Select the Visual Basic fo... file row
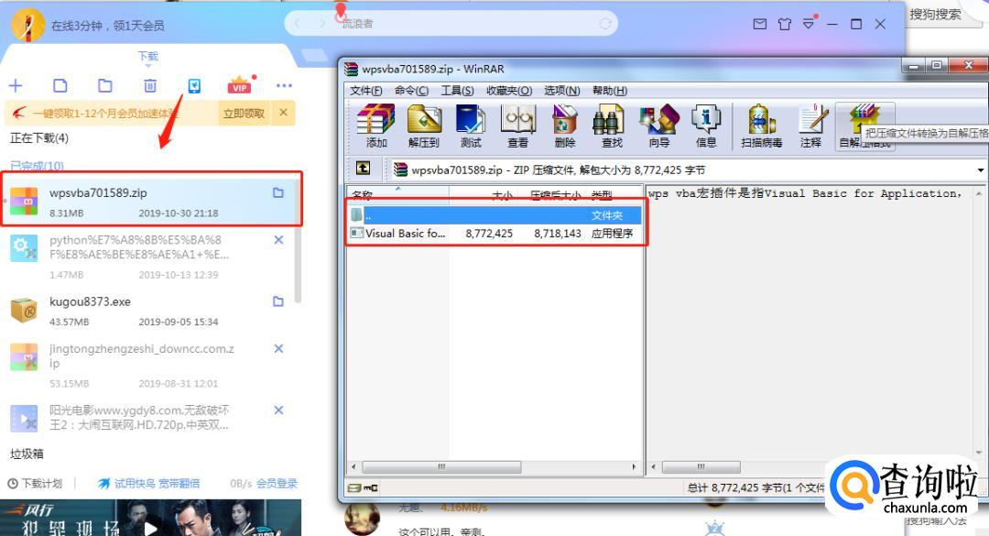The image size is (989, 536). tap(495, 234)
